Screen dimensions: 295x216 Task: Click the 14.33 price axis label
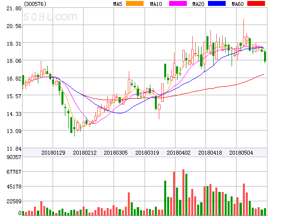[14, 114]
